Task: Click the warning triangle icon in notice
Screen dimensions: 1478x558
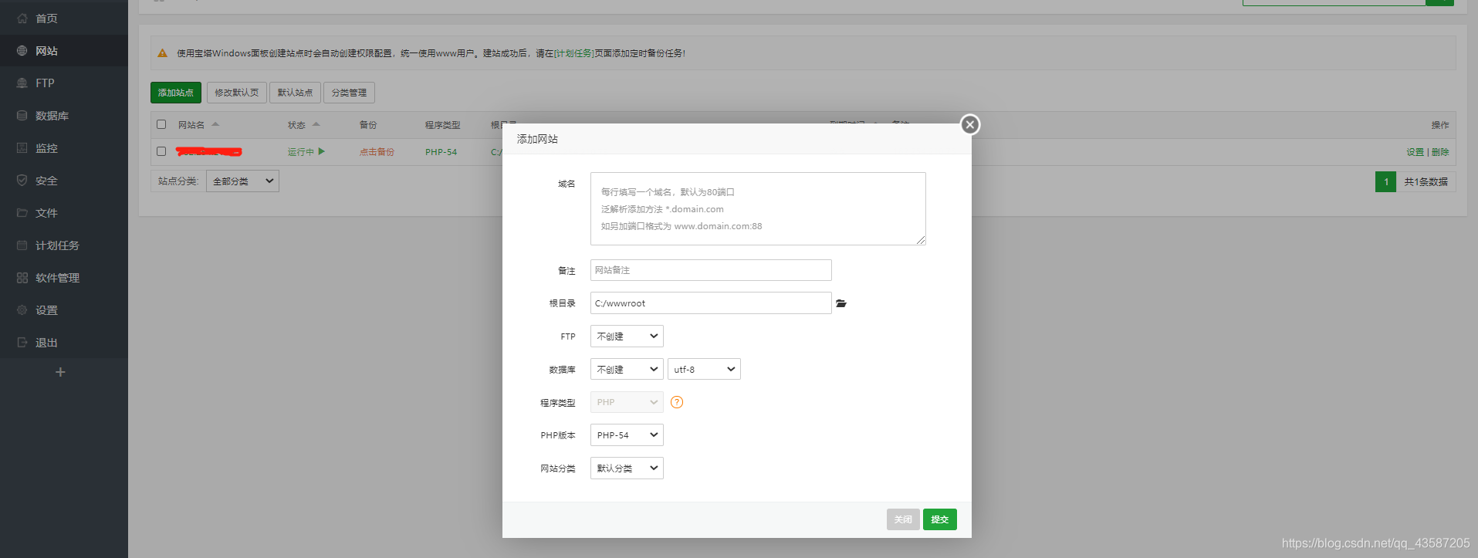Action: [162, 53]
